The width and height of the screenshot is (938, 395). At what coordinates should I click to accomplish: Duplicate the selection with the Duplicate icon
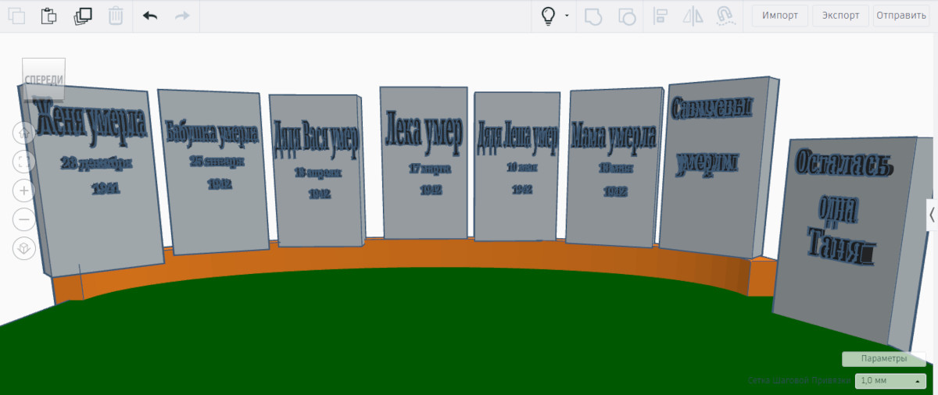tap(82, 16)
